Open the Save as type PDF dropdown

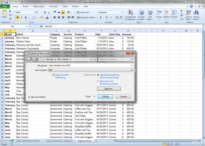tap(91, 70)
